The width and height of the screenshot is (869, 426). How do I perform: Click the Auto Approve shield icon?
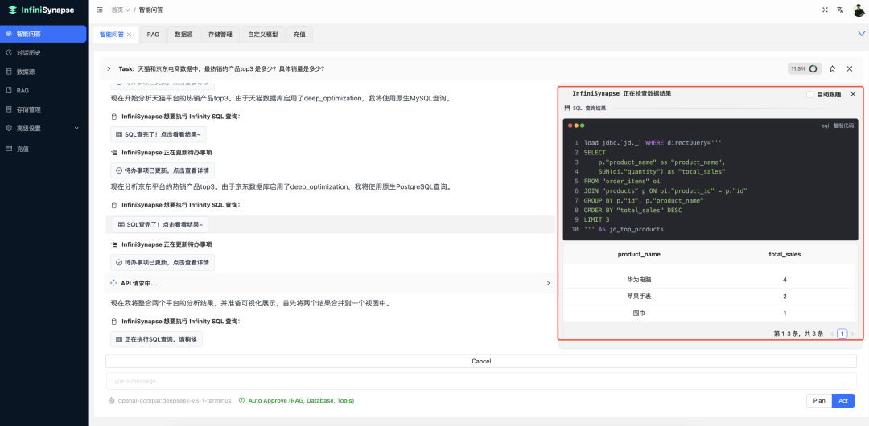[x=241, y=400]
